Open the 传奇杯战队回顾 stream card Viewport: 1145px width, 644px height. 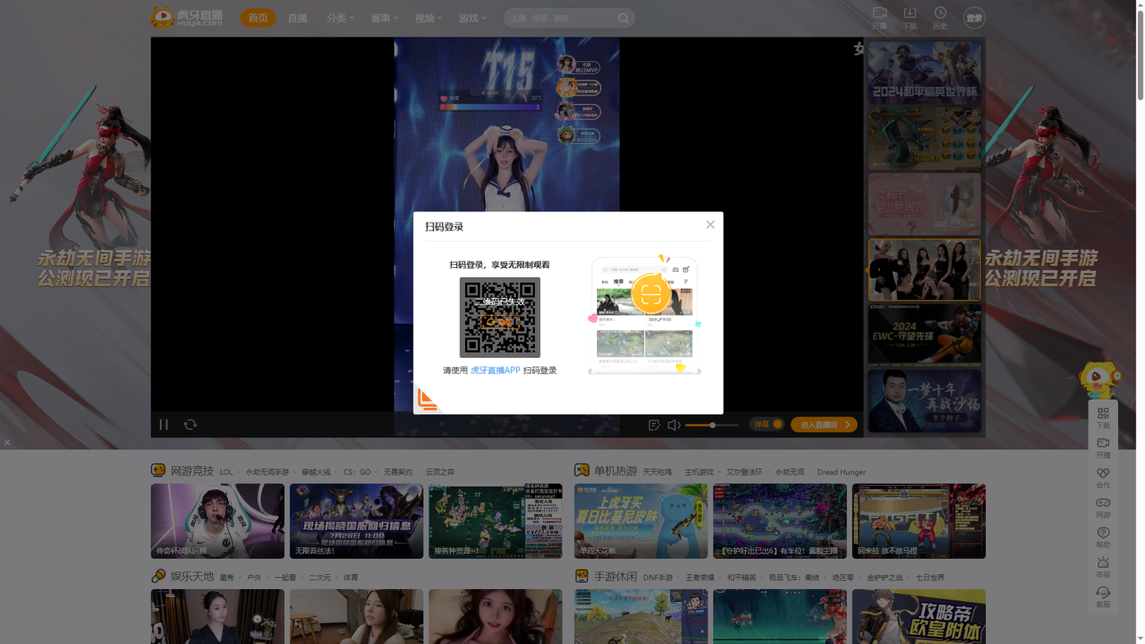pyautogui.click(x=217, y=521)
